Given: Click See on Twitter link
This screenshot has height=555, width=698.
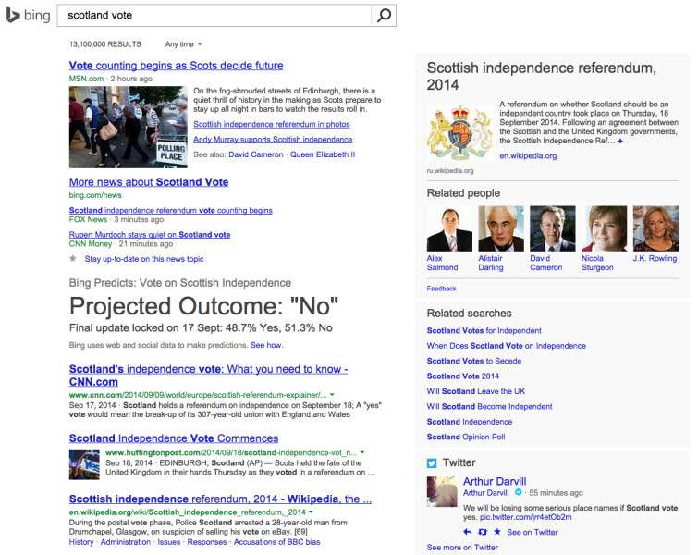Looking at the screenshot, I should click(x=533, y=532).
